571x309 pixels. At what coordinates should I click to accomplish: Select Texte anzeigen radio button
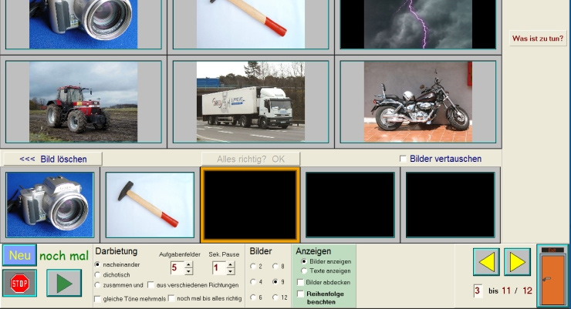tap(304, 271)
